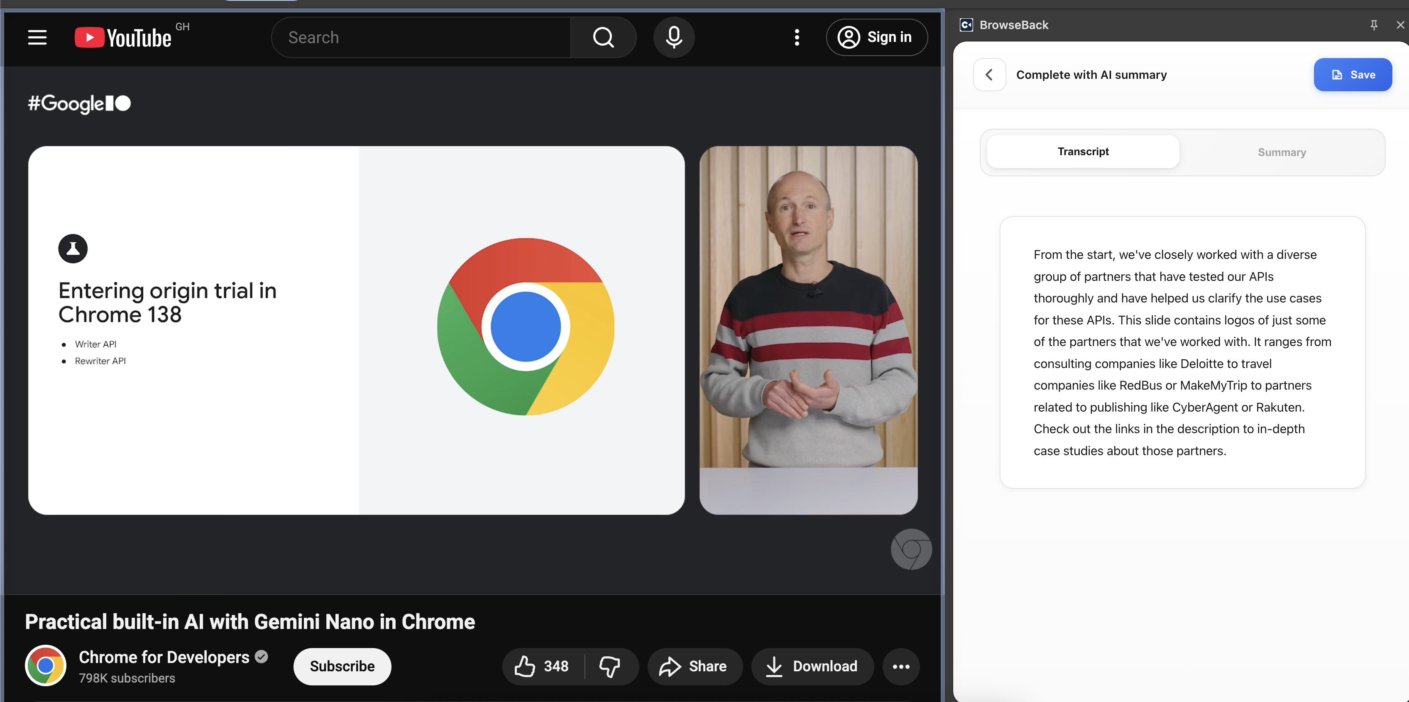Switch to the Summary tab
The image size is (1409, 702).
point(1281,152)
